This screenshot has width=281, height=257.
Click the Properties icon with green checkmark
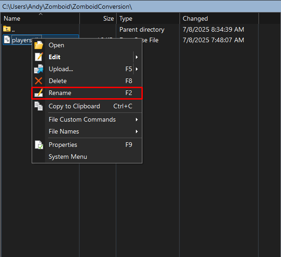click(39, 145)
